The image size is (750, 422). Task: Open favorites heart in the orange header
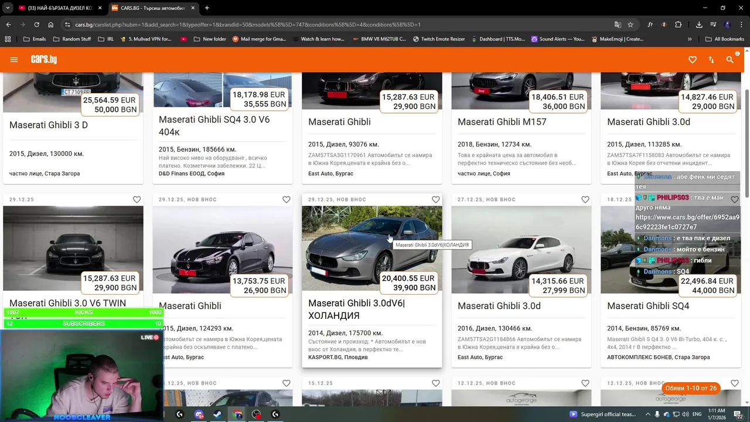[x=693, y=60]
